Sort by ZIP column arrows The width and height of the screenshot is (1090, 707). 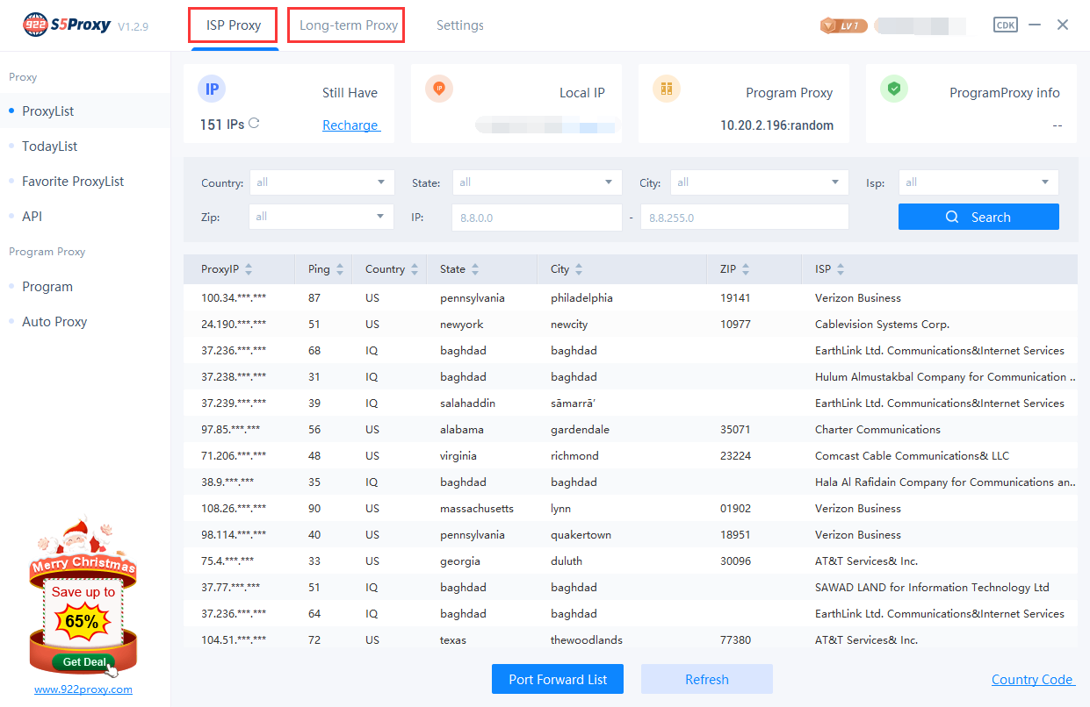pyautogui.click(x=746, y=269)
